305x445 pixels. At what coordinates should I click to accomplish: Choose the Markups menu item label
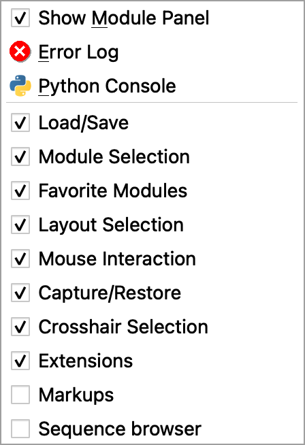[76, 395]
